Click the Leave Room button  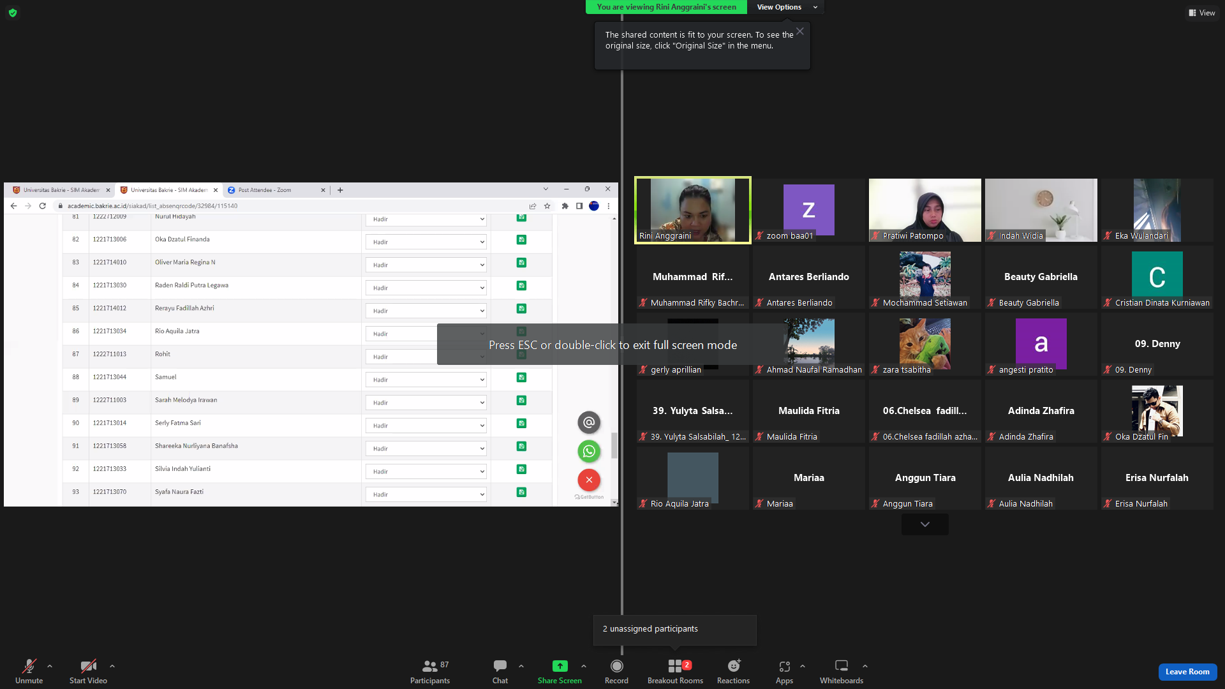click(1187, 672)
